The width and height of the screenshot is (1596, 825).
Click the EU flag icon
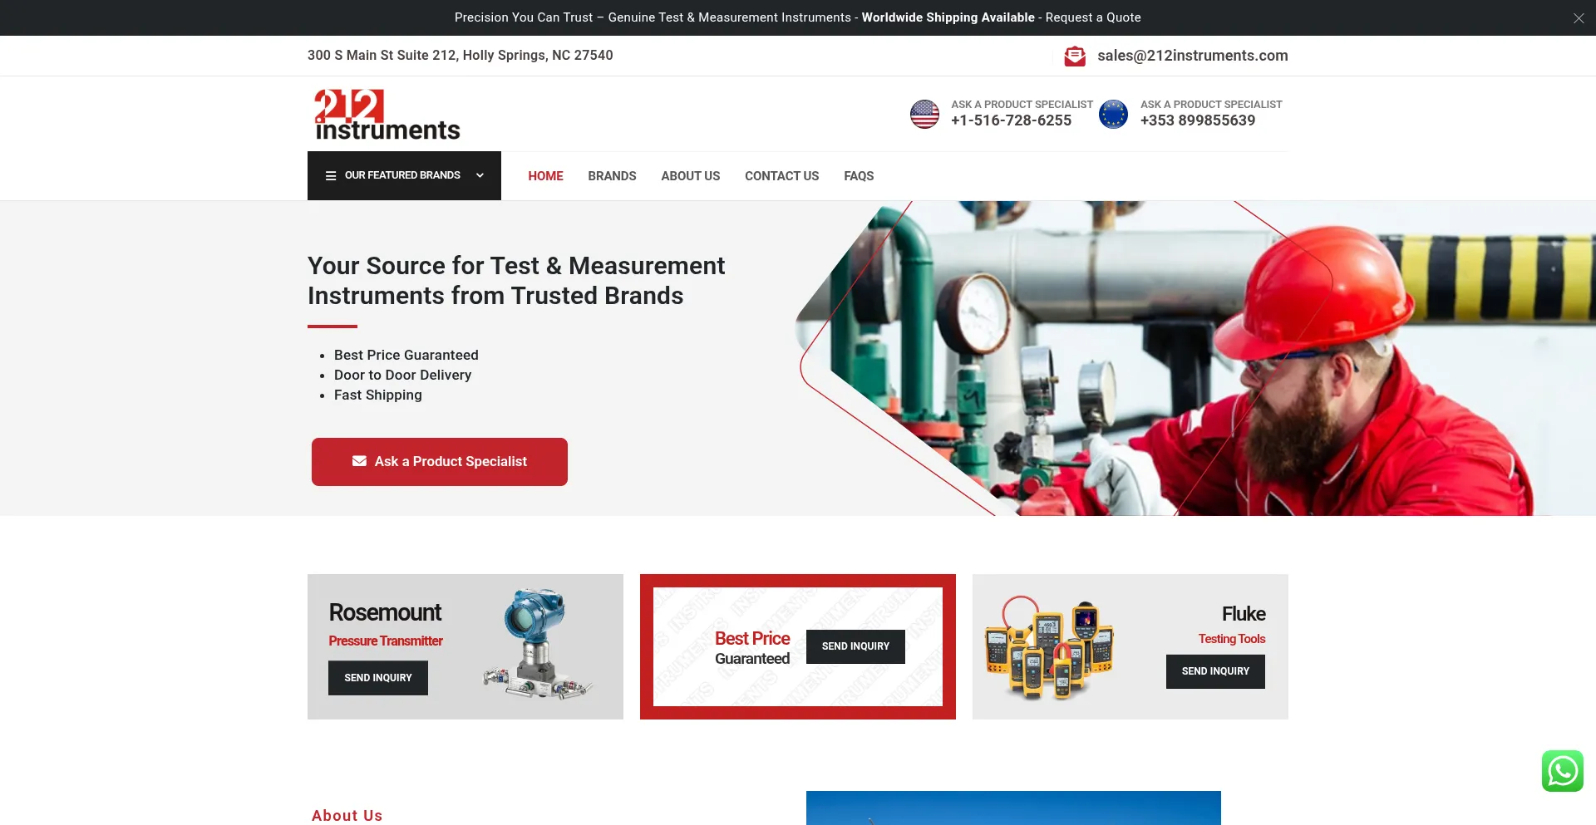coord(1113,114)
